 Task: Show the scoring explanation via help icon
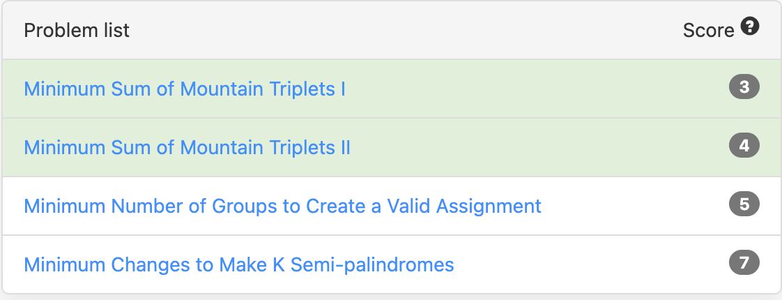coord(749,25)
